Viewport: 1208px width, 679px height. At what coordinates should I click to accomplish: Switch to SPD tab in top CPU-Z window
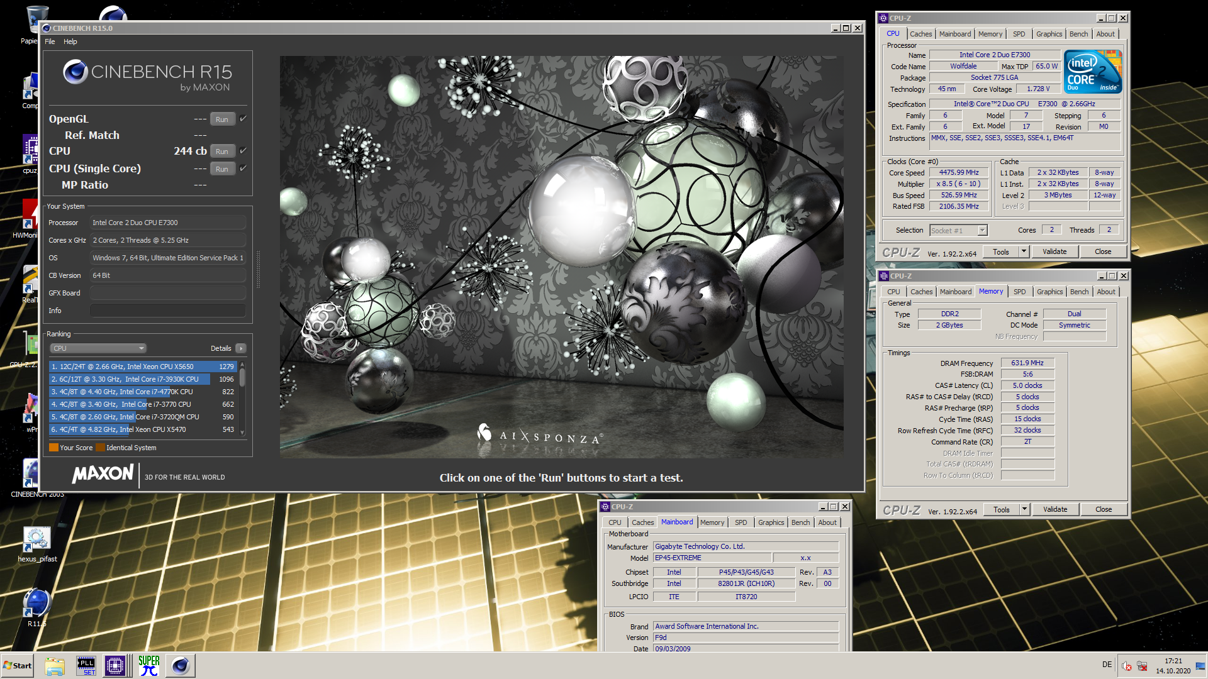coord(1019,34)
